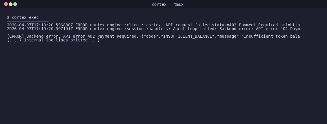The height and width of the screenshot is (124, 327).
Task: Click the timestamp ending in 597101Z
Action: pyautogui.click(x=40, y=29)
